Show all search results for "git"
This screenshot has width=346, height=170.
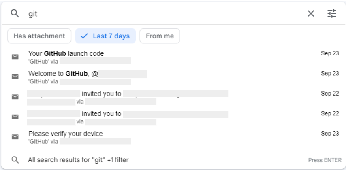click(173, 160)
